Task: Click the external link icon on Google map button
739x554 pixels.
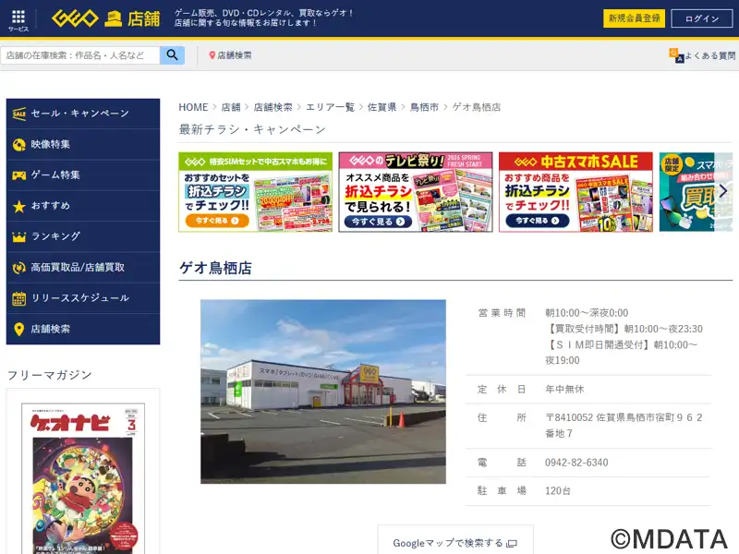Action: (512, 544)
